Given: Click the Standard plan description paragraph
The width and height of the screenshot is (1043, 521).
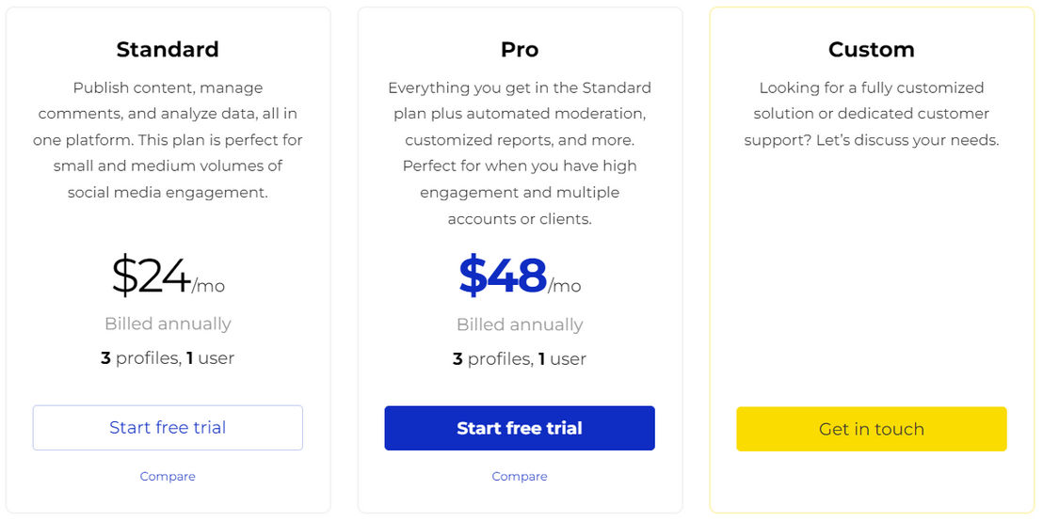Looking at the screenshot, I should coord(168,140).
